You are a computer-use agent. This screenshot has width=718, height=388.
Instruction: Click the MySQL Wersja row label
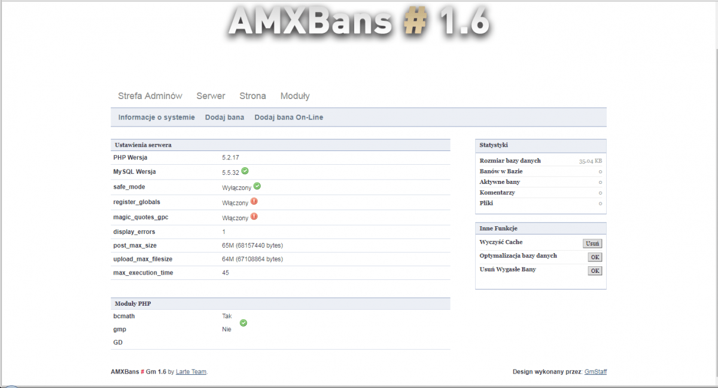135,172
